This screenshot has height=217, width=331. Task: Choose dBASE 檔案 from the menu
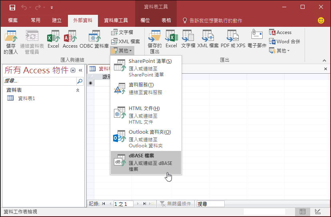click(x=146, y=163)
